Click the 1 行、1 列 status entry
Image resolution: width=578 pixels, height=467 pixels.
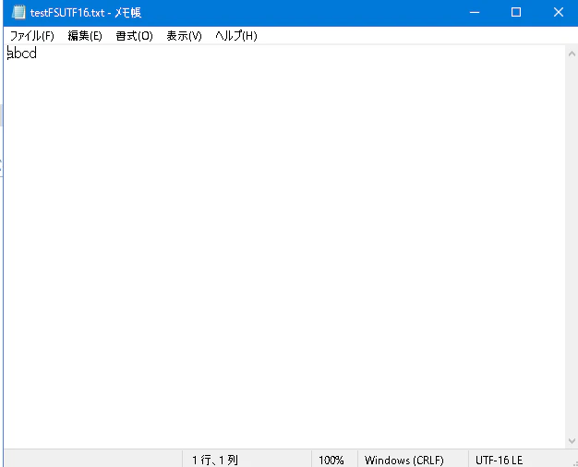[215, 460]
